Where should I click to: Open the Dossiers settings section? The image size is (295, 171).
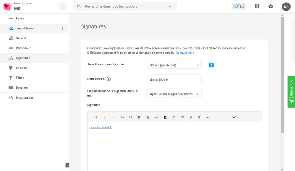point(34,88)
